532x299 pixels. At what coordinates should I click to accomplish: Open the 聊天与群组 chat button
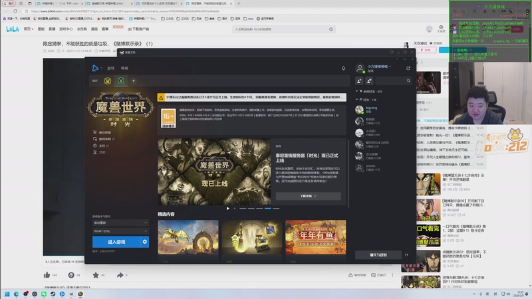click(x=378, y=255)
